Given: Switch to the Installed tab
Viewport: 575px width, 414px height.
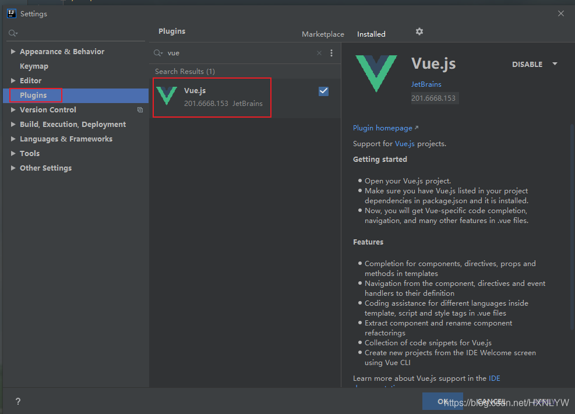Looking at the screenshot, I should coord(371,34).
